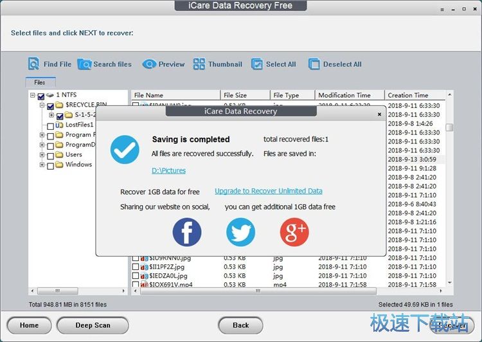Viewport: 482px width, 342px height.
Task: Click the $RECYCLE.BIN folder icon
Action: pos(59,105)
